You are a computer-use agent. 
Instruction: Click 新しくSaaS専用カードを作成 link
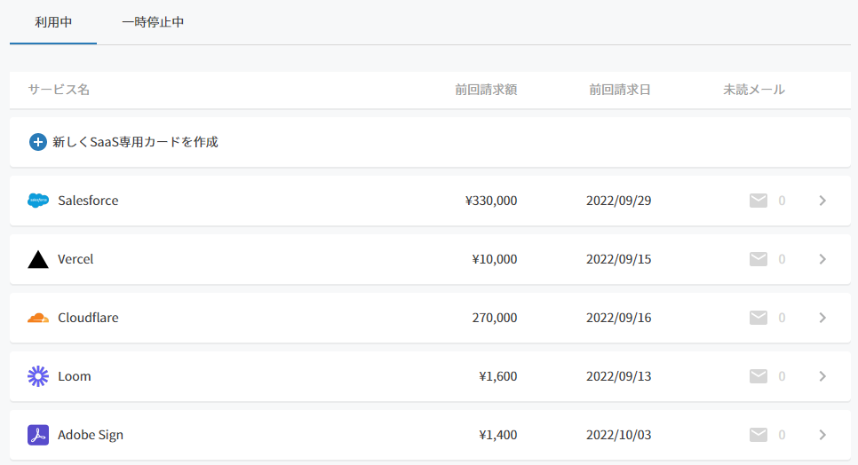pos(135,142)
